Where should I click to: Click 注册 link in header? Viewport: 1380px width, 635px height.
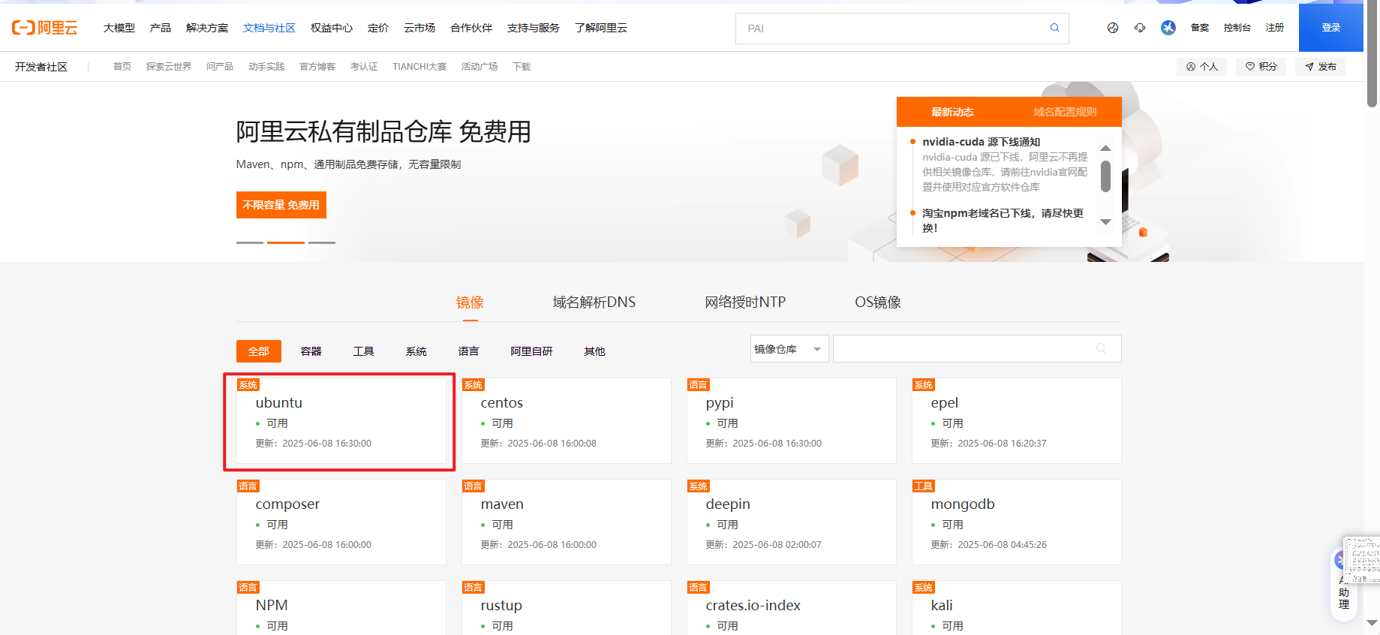tap(1275, 28)
